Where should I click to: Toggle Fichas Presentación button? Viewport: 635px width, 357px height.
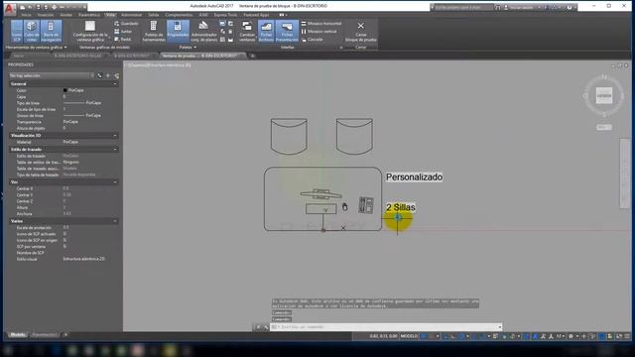pyautogui.click(x=287, y=31)
